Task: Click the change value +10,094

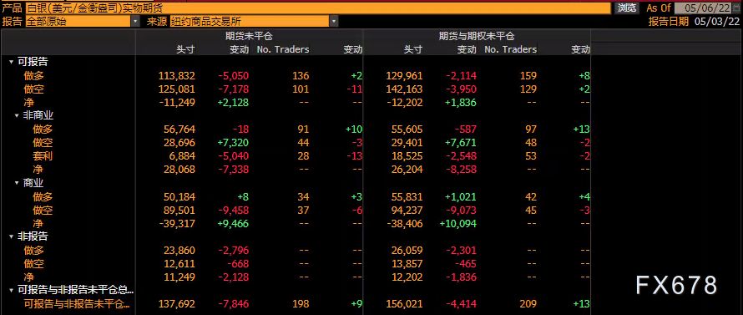Action: (x=458, y=223)
